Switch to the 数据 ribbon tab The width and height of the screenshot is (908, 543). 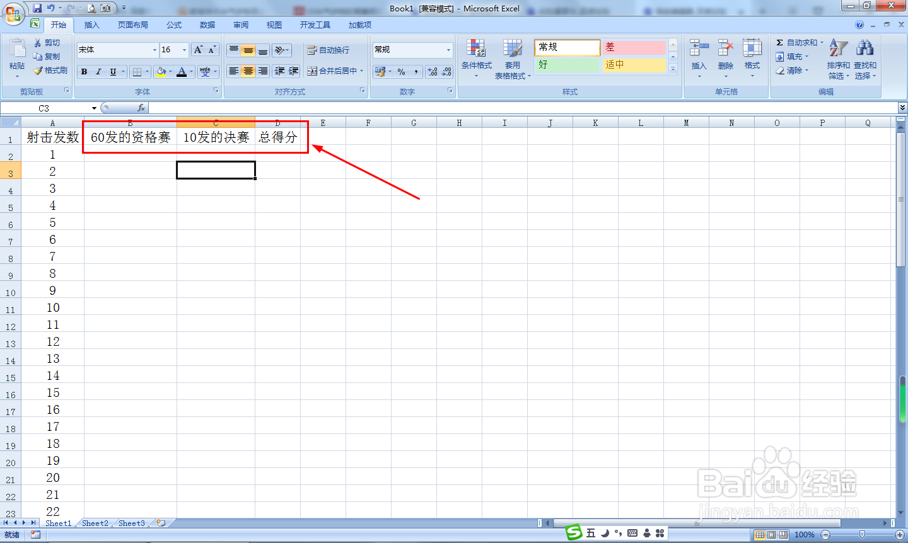coord(207,25)
